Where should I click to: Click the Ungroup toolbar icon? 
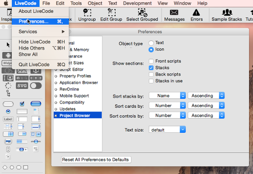coord(87,15)
